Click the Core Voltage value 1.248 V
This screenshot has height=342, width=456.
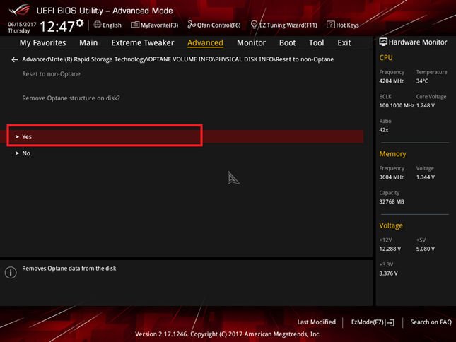426,105
